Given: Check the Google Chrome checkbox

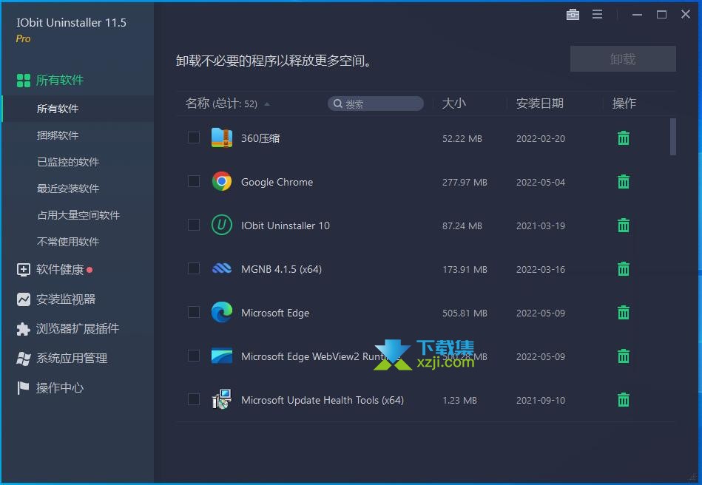Looking at the screenshot, I should pyautogui.click(x=194, y=180).
